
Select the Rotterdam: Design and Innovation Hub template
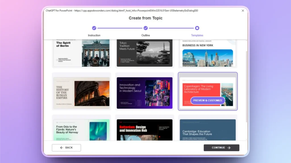pos(144,129)
